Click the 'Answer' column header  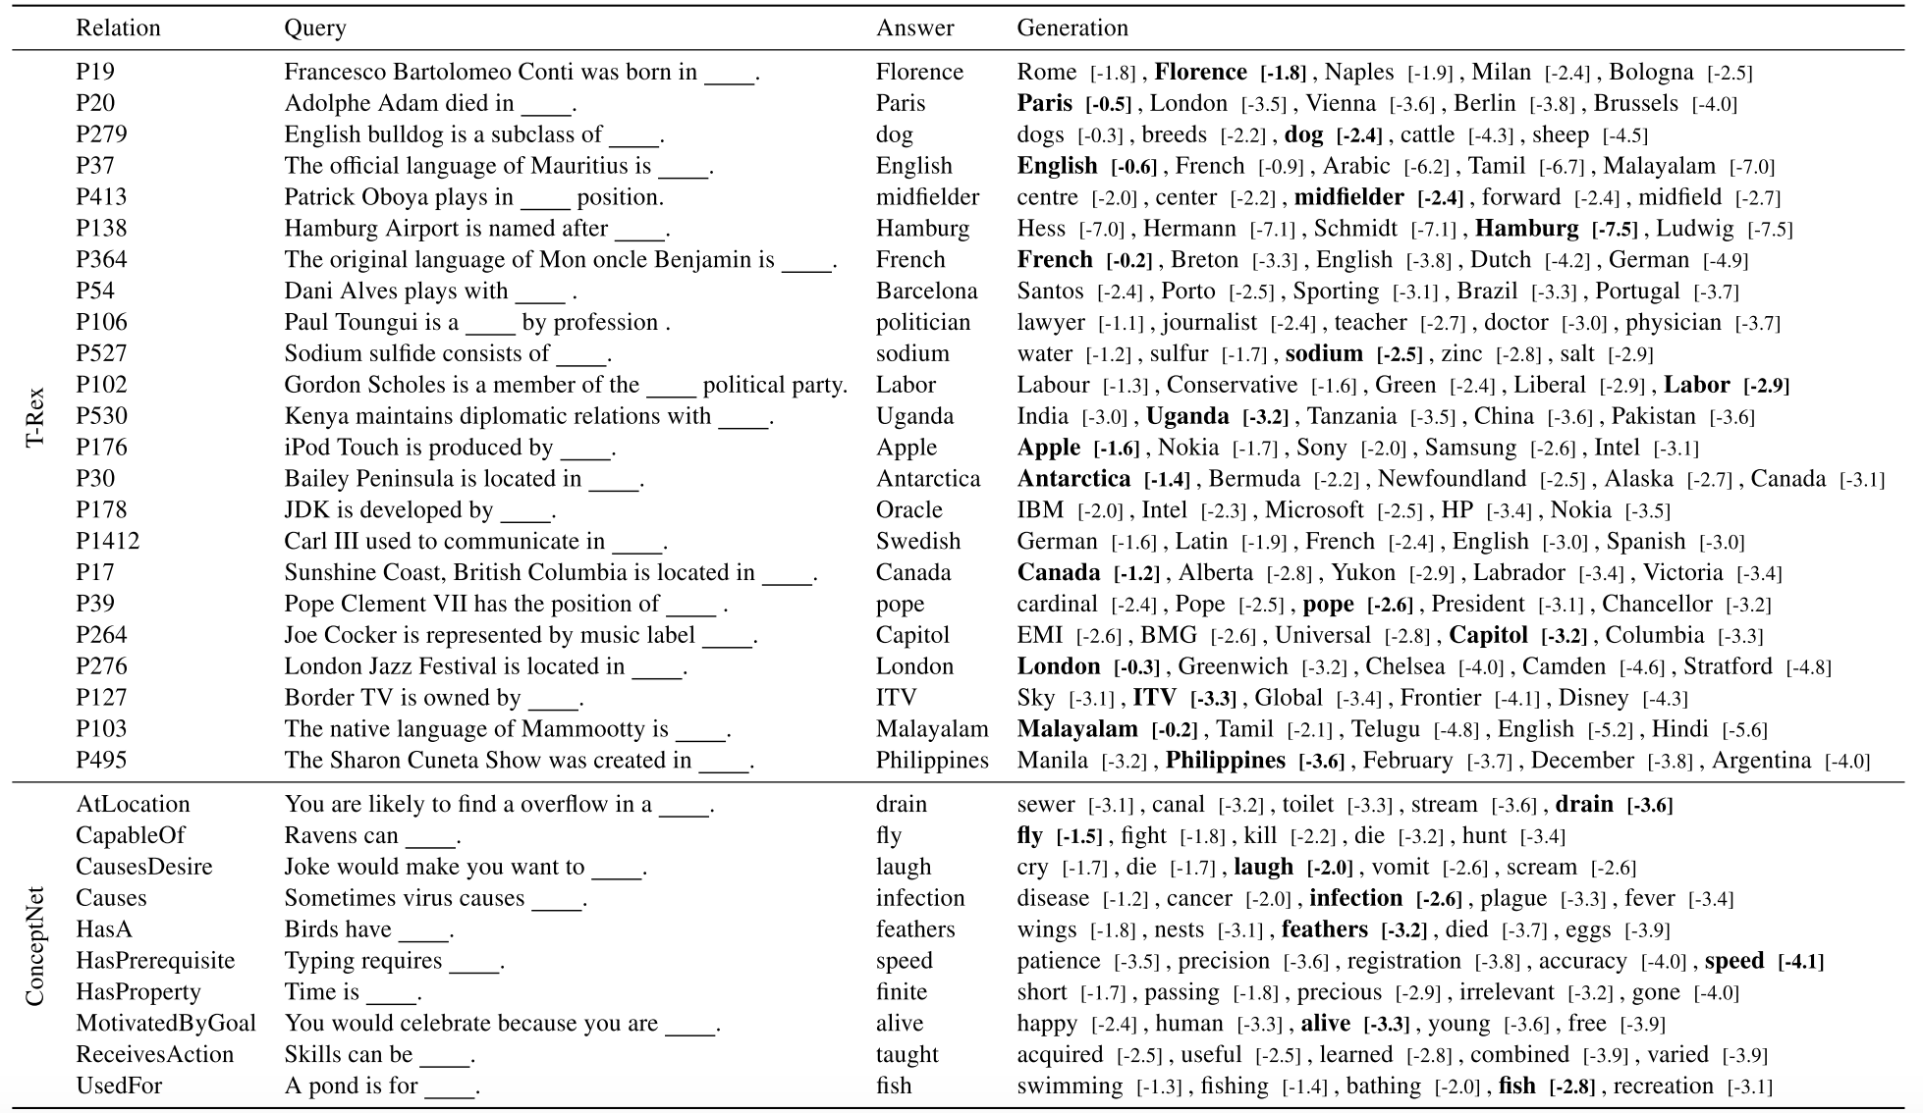coord(914,27)
